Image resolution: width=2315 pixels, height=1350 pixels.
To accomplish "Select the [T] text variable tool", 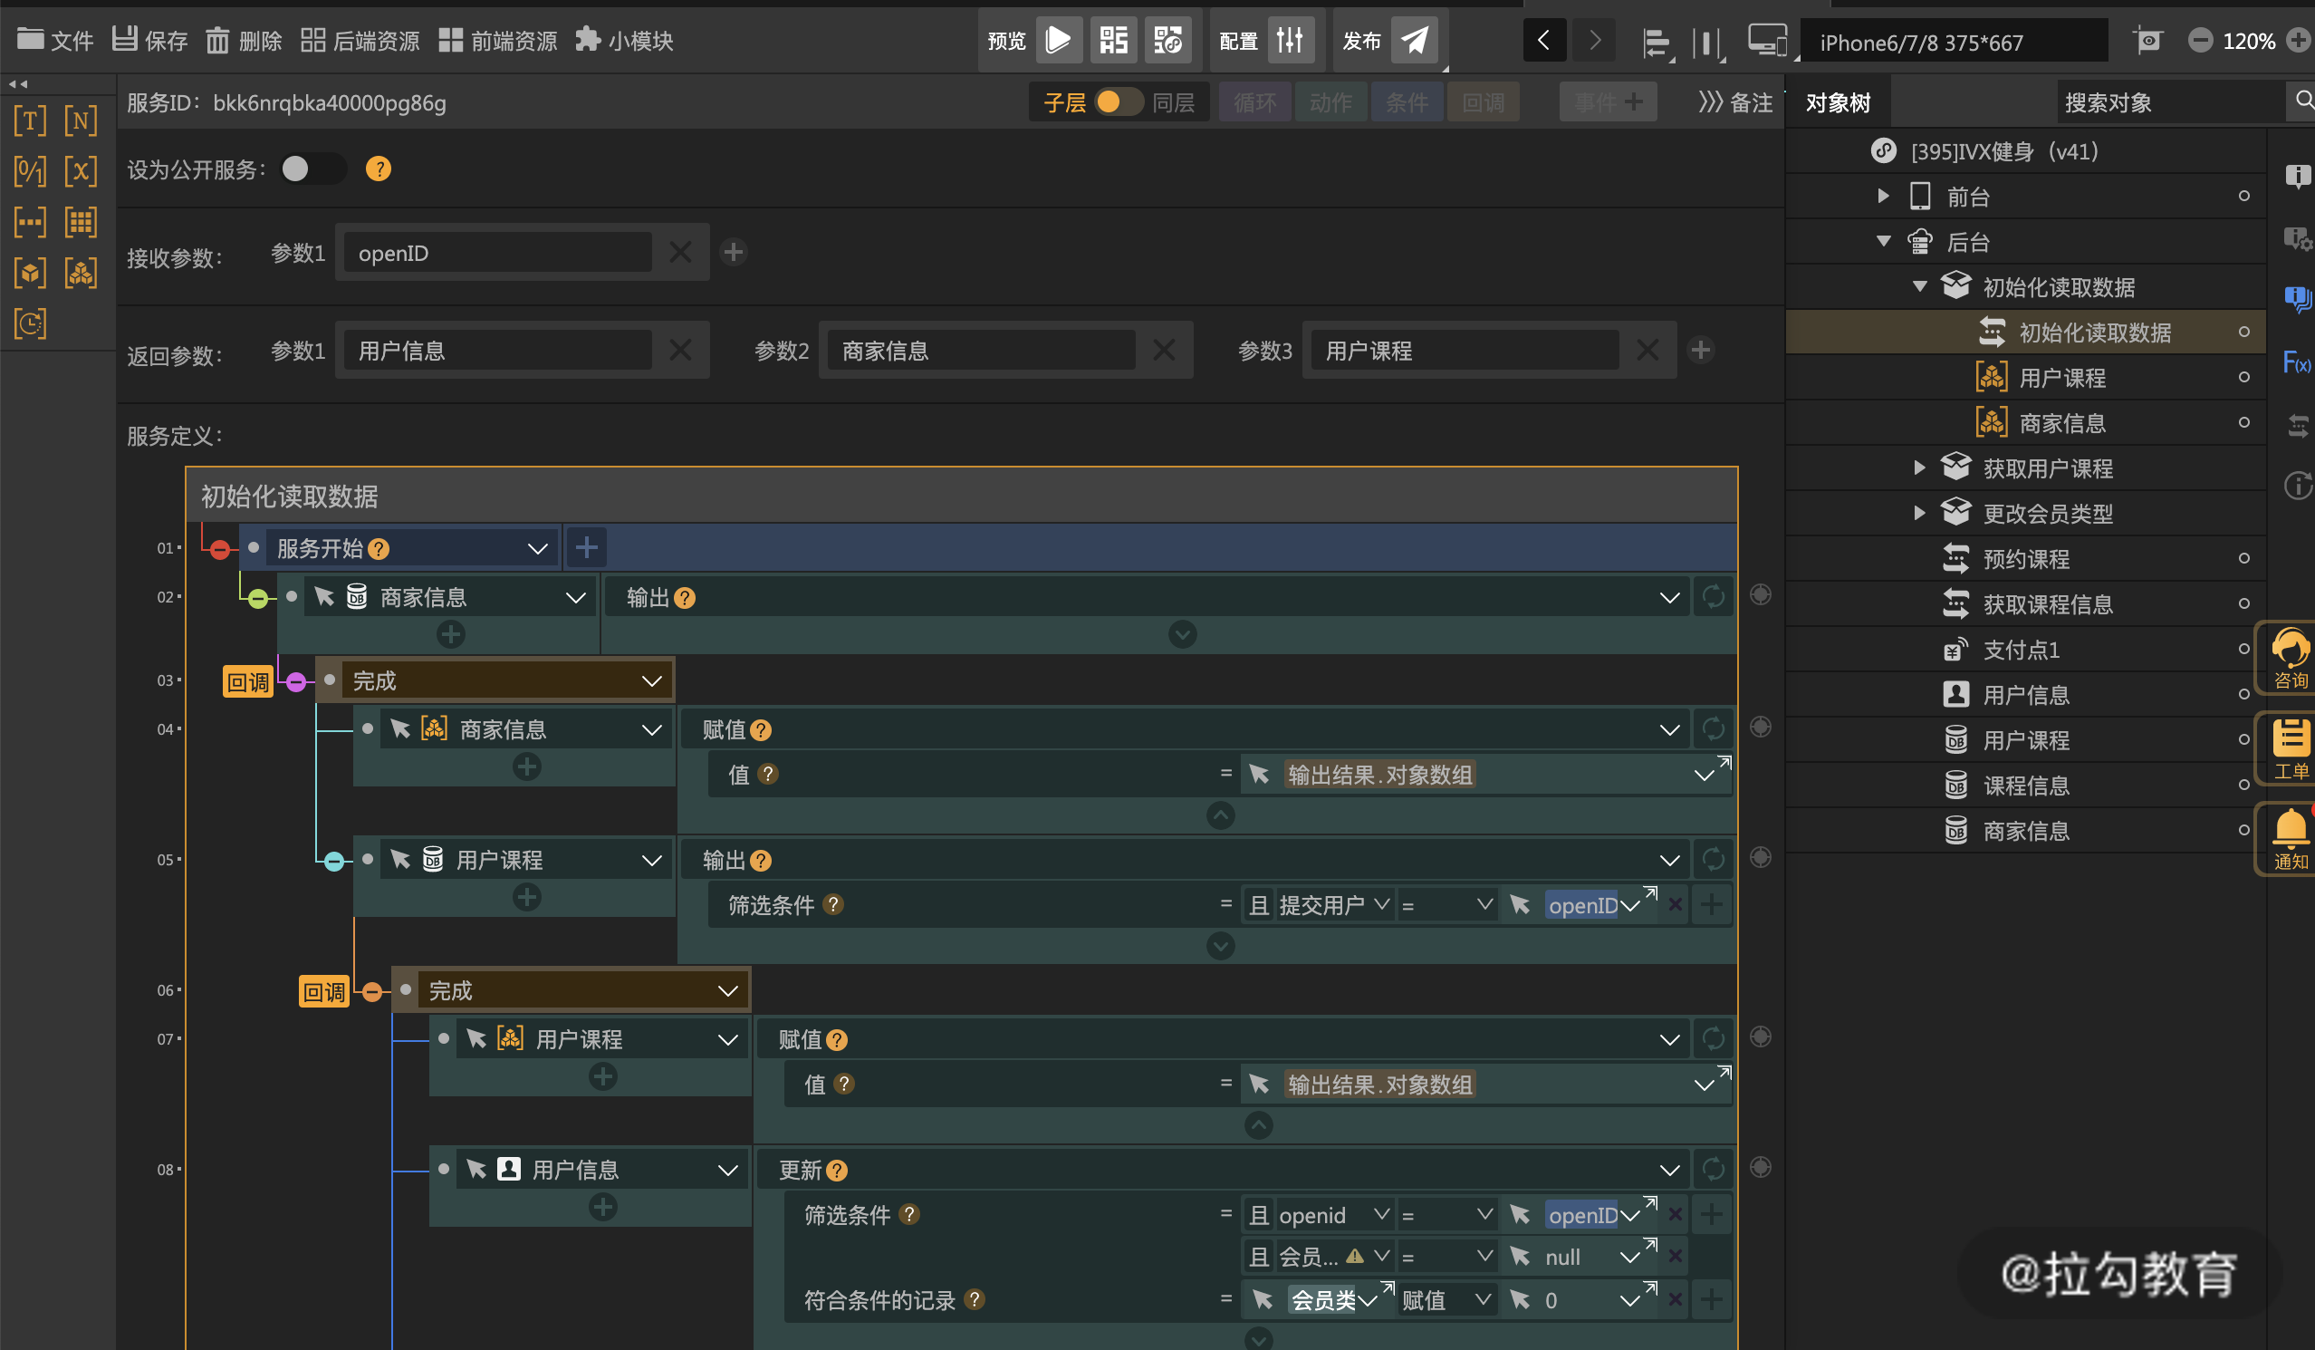I will click(x=29, y=120).
